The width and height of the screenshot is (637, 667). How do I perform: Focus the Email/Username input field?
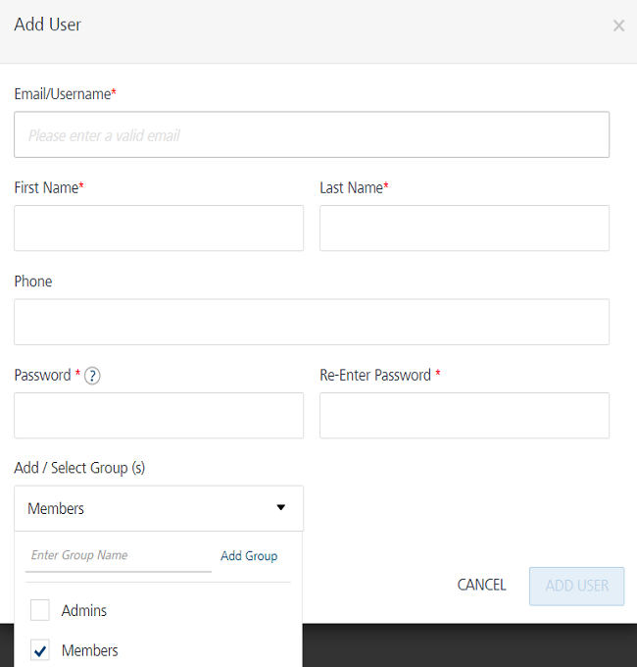click(x=312, y=135)
